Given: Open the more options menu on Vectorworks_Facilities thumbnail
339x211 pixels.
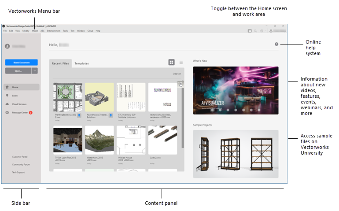Looking at the screenshot, I should [x=181, y=83].
